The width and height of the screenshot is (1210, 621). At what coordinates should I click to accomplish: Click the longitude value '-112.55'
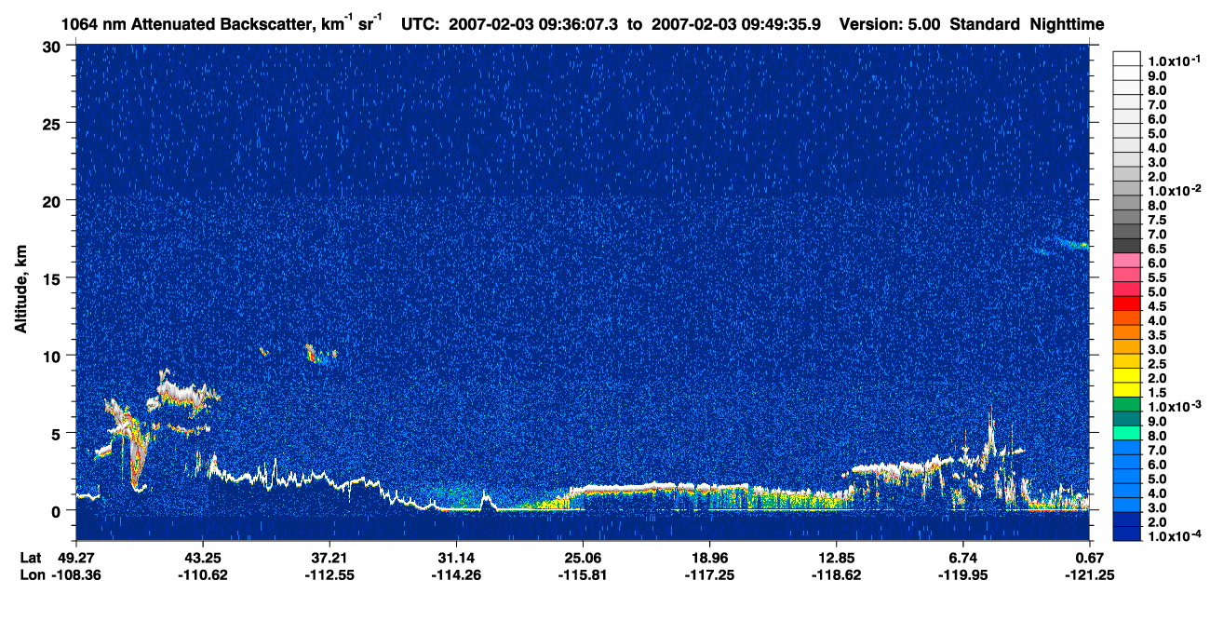pos(329,574)
